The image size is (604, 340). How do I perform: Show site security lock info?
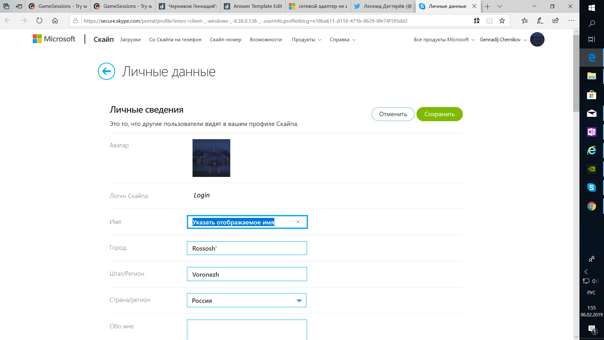click(75, 21)
